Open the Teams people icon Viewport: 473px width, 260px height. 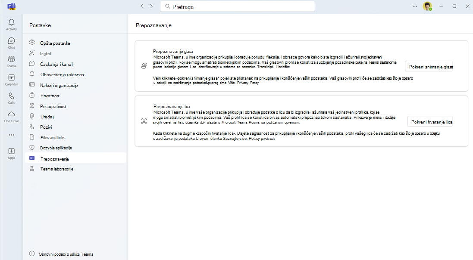point(12,59)
